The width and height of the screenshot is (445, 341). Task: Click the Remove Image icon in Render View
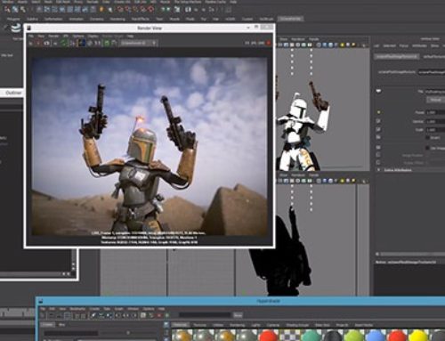(113, 44)
